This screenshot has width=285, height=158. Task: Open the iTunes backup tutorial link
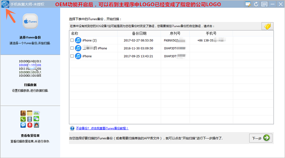[x=102, y=128]
